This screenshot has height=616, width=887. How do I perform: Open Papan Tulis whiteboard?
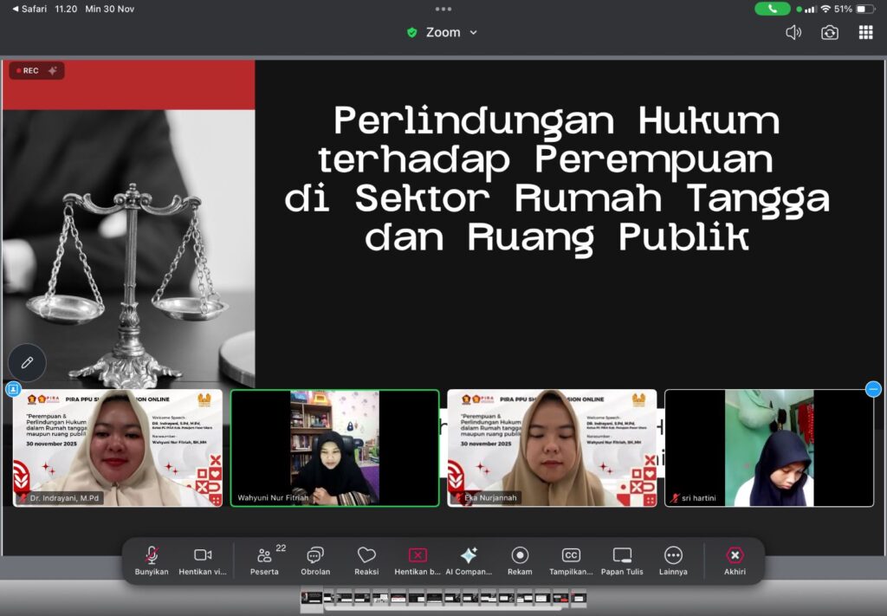[622, 560]
